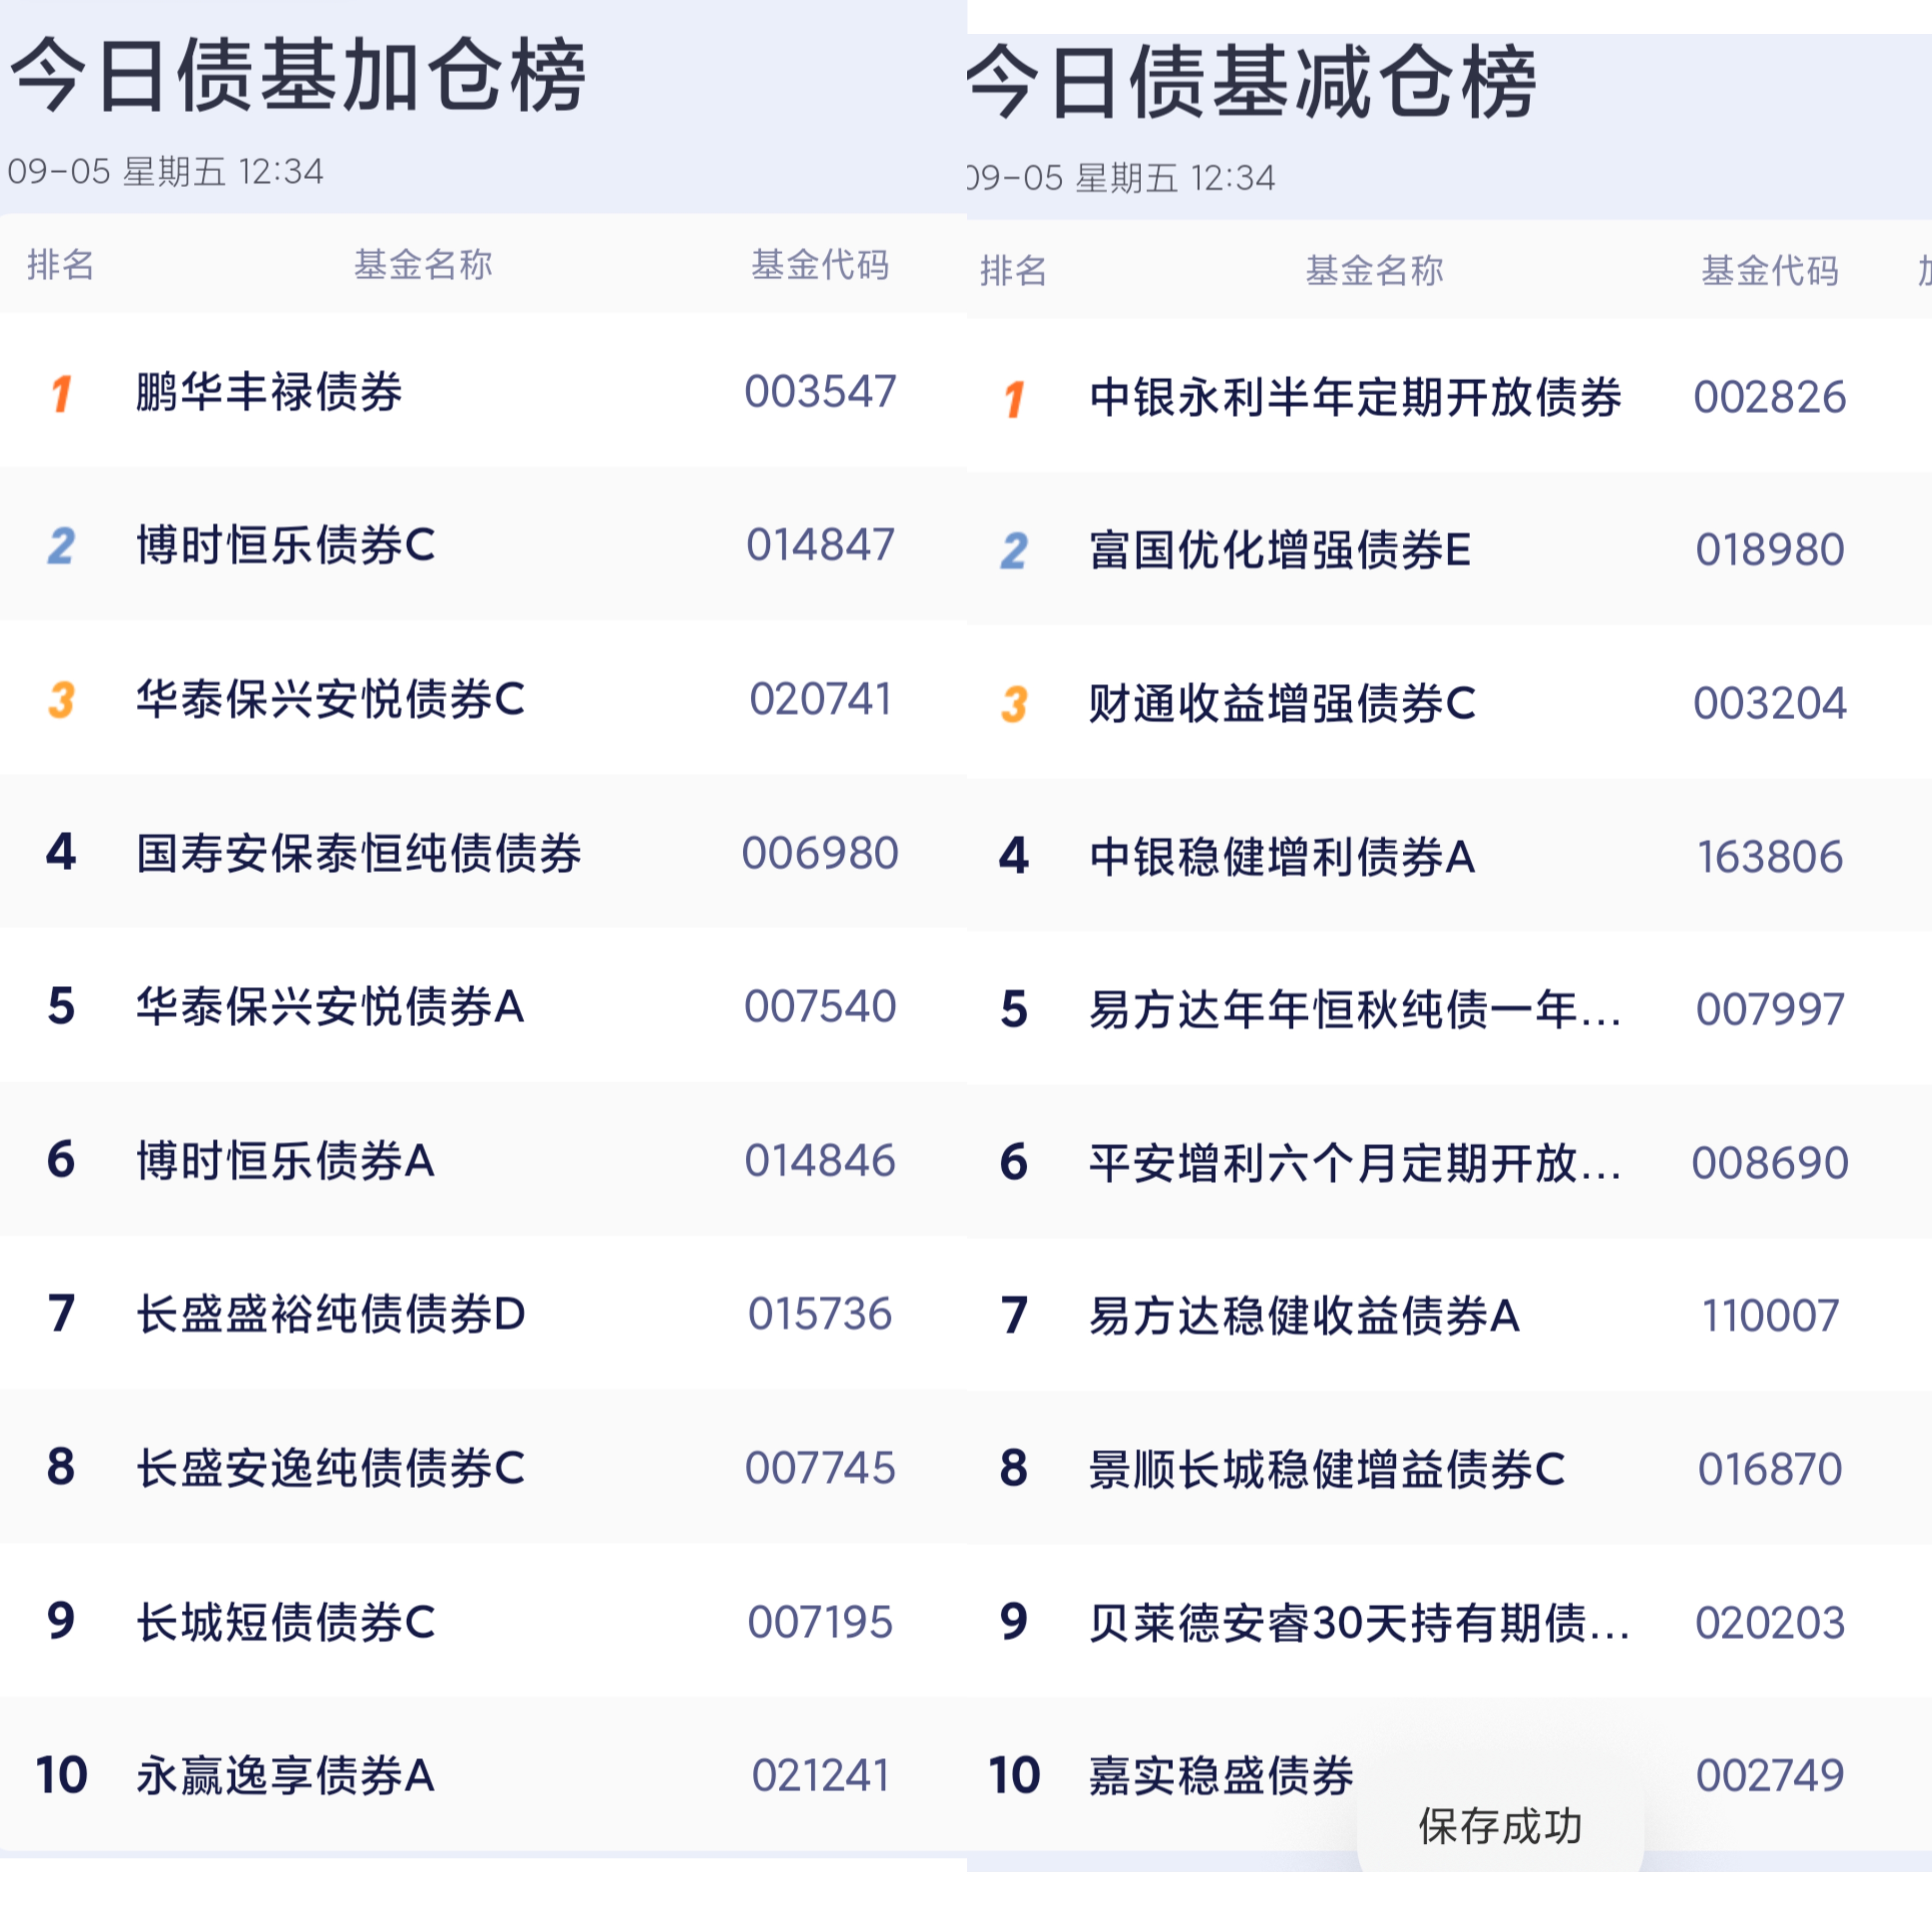The image size is (1932, 1932).
Task: Open 长盛安逸纯债债券C fund row
Action: (x=483, y=1467)
